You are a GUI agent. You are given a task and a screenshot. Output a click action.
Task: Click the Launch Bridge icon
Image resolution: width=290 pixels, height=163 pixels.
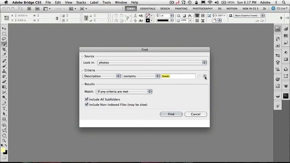[29, 9]
